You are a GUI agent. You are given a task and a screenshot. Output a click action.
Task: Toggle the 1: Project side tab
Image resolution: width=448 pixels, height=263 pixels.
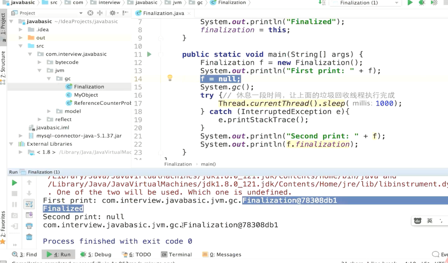(3, 26)
